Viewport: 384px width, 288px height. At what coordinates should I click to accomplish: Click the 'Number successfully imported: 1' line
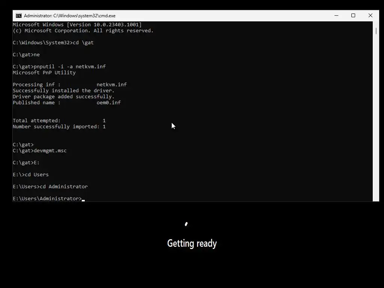59,127
